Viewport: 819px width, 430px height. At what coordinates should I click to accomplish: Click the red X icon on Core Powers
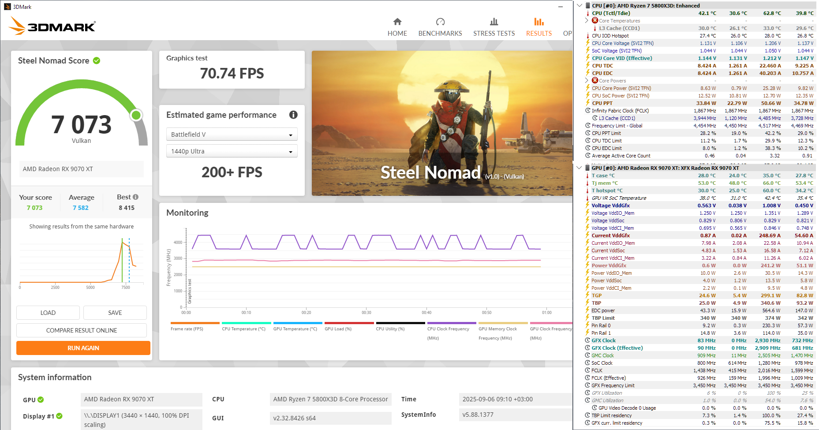click(595, 81)
